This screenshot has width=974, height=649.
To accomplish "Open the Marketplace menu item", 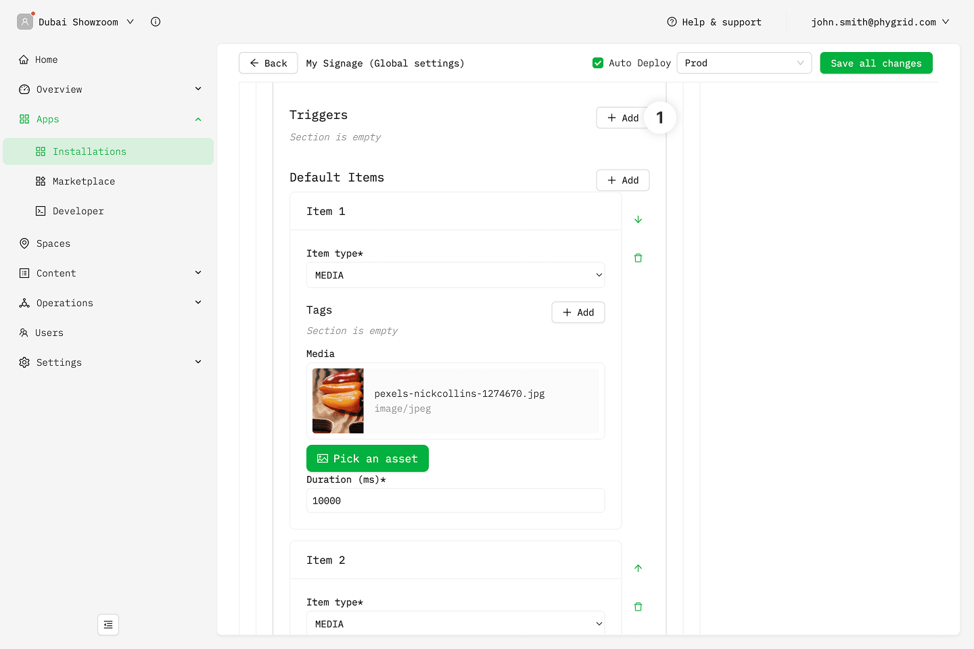I will [x=84, y=181].
